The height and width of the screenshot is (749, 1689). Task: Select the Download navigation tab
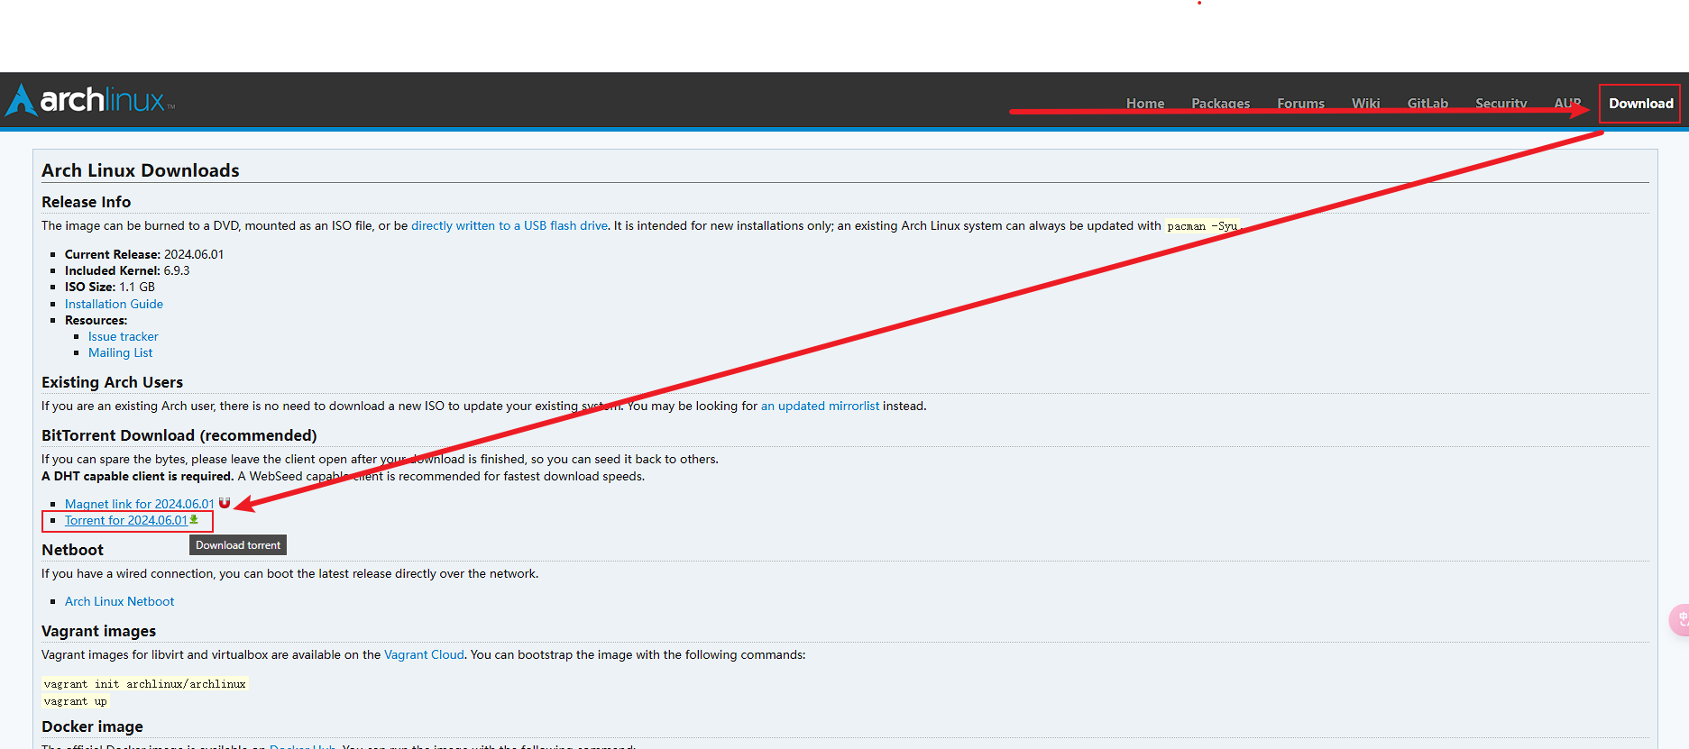(x=1641, y=104)
